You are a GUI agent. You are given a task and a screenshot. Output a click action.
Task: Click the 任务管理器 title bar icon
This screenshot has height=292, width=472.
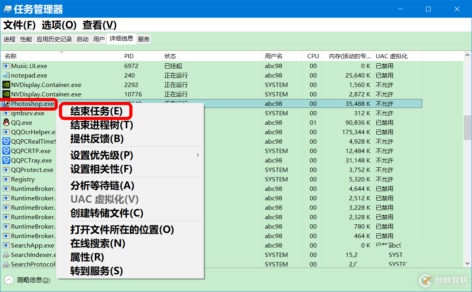click(7, 9)
